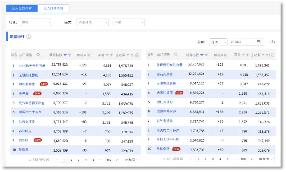Jump to page 100 of the 热门消费 table
The width and height of the screenshot is (286, 172).
[243, 159]
